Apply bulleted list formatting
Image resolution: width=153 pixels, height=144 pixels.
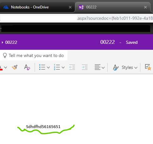click(x=42, y=67)
